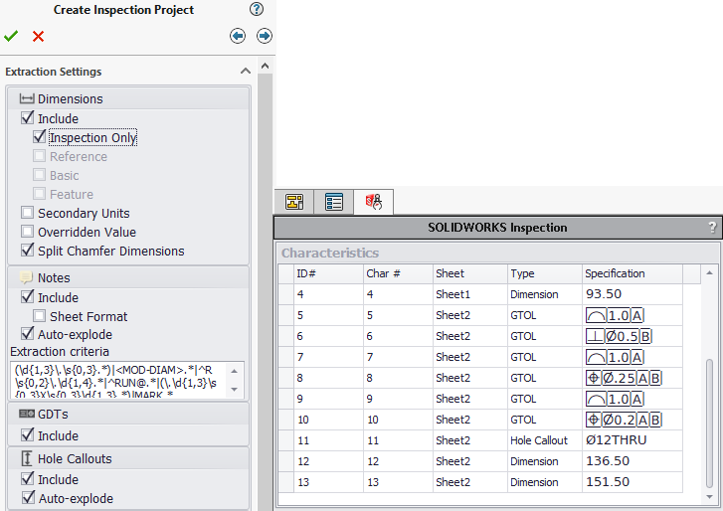The width and height of the screenshot is (723, 511).
Task: Open help for Create Inspection Project
Action: [257, 9]
